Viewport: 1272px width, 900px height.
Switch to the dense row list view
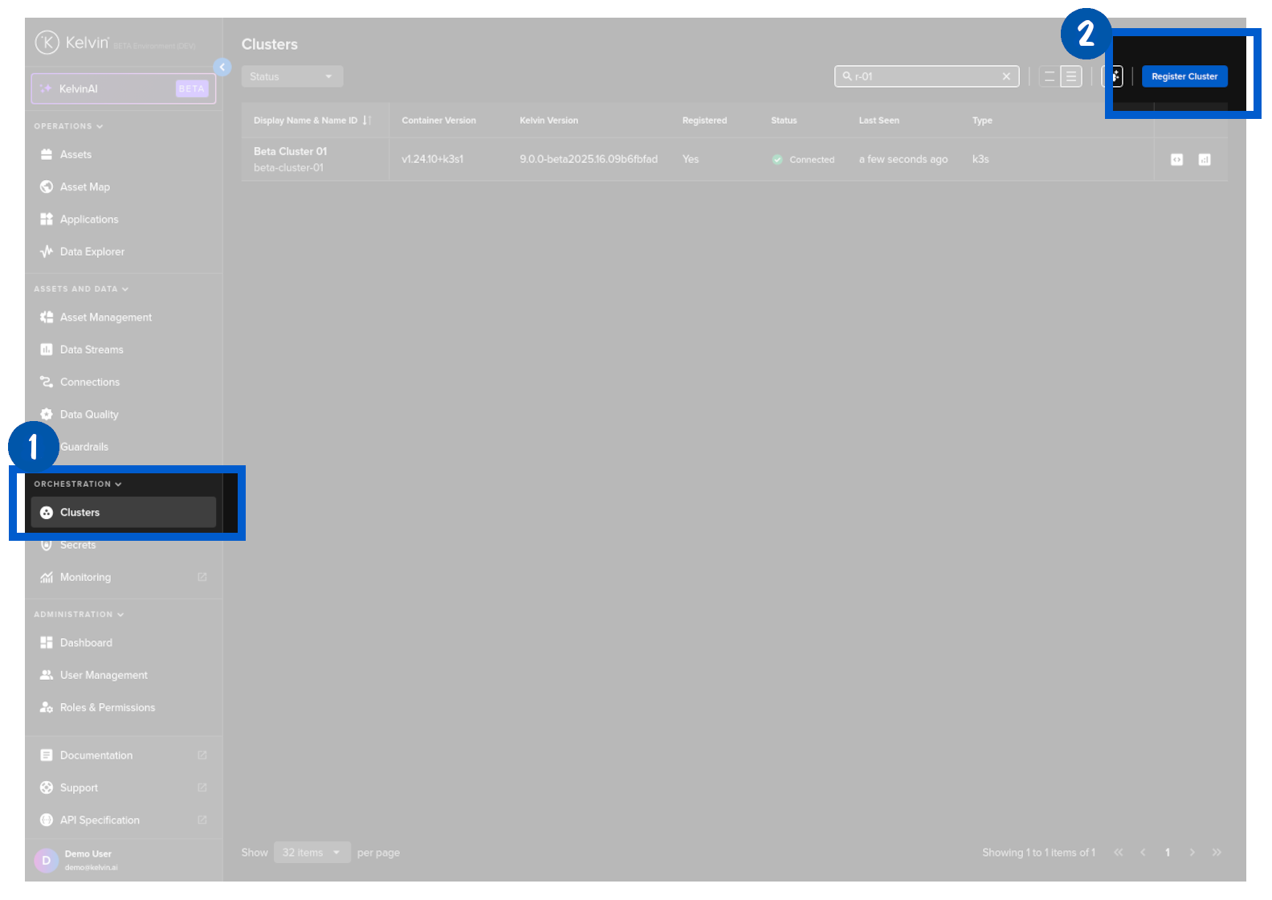click(1070, 76)
